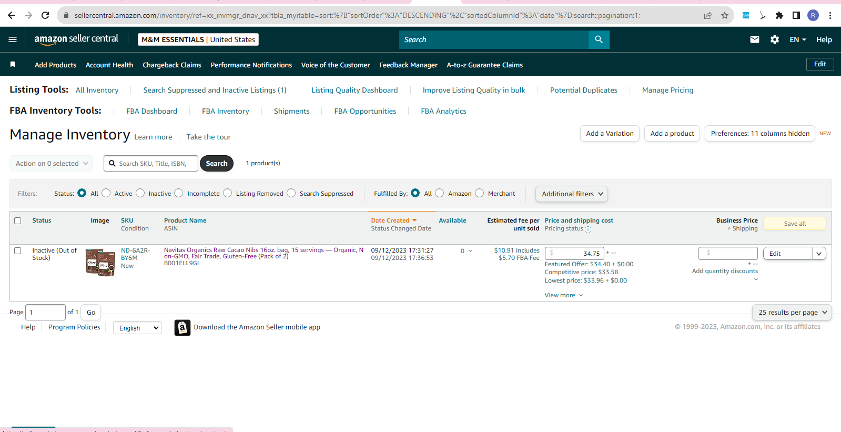841x432 pixels.
Task: Select the Incomplete status filter
Action: (179, 193)
